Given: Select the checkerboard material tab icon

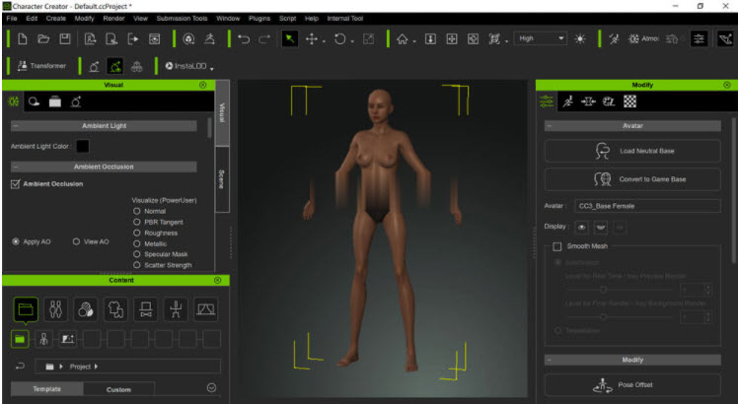Looking at the screenshot, I should (x=629, y=101).
